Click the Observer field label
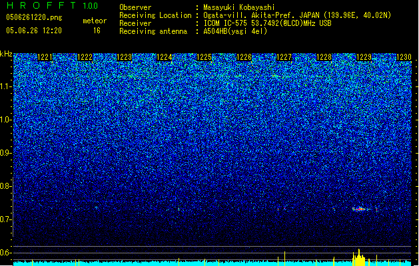The image size is (419, 266). point(135,7)
